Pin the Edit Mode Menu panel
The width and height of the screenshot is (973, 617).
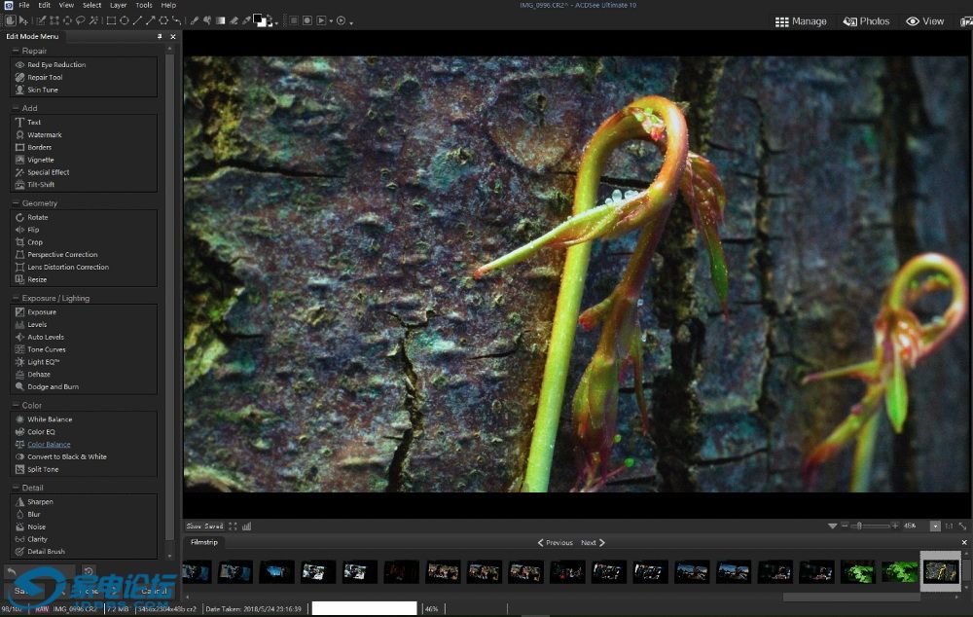pyautogui.click(x=160, y=36)
